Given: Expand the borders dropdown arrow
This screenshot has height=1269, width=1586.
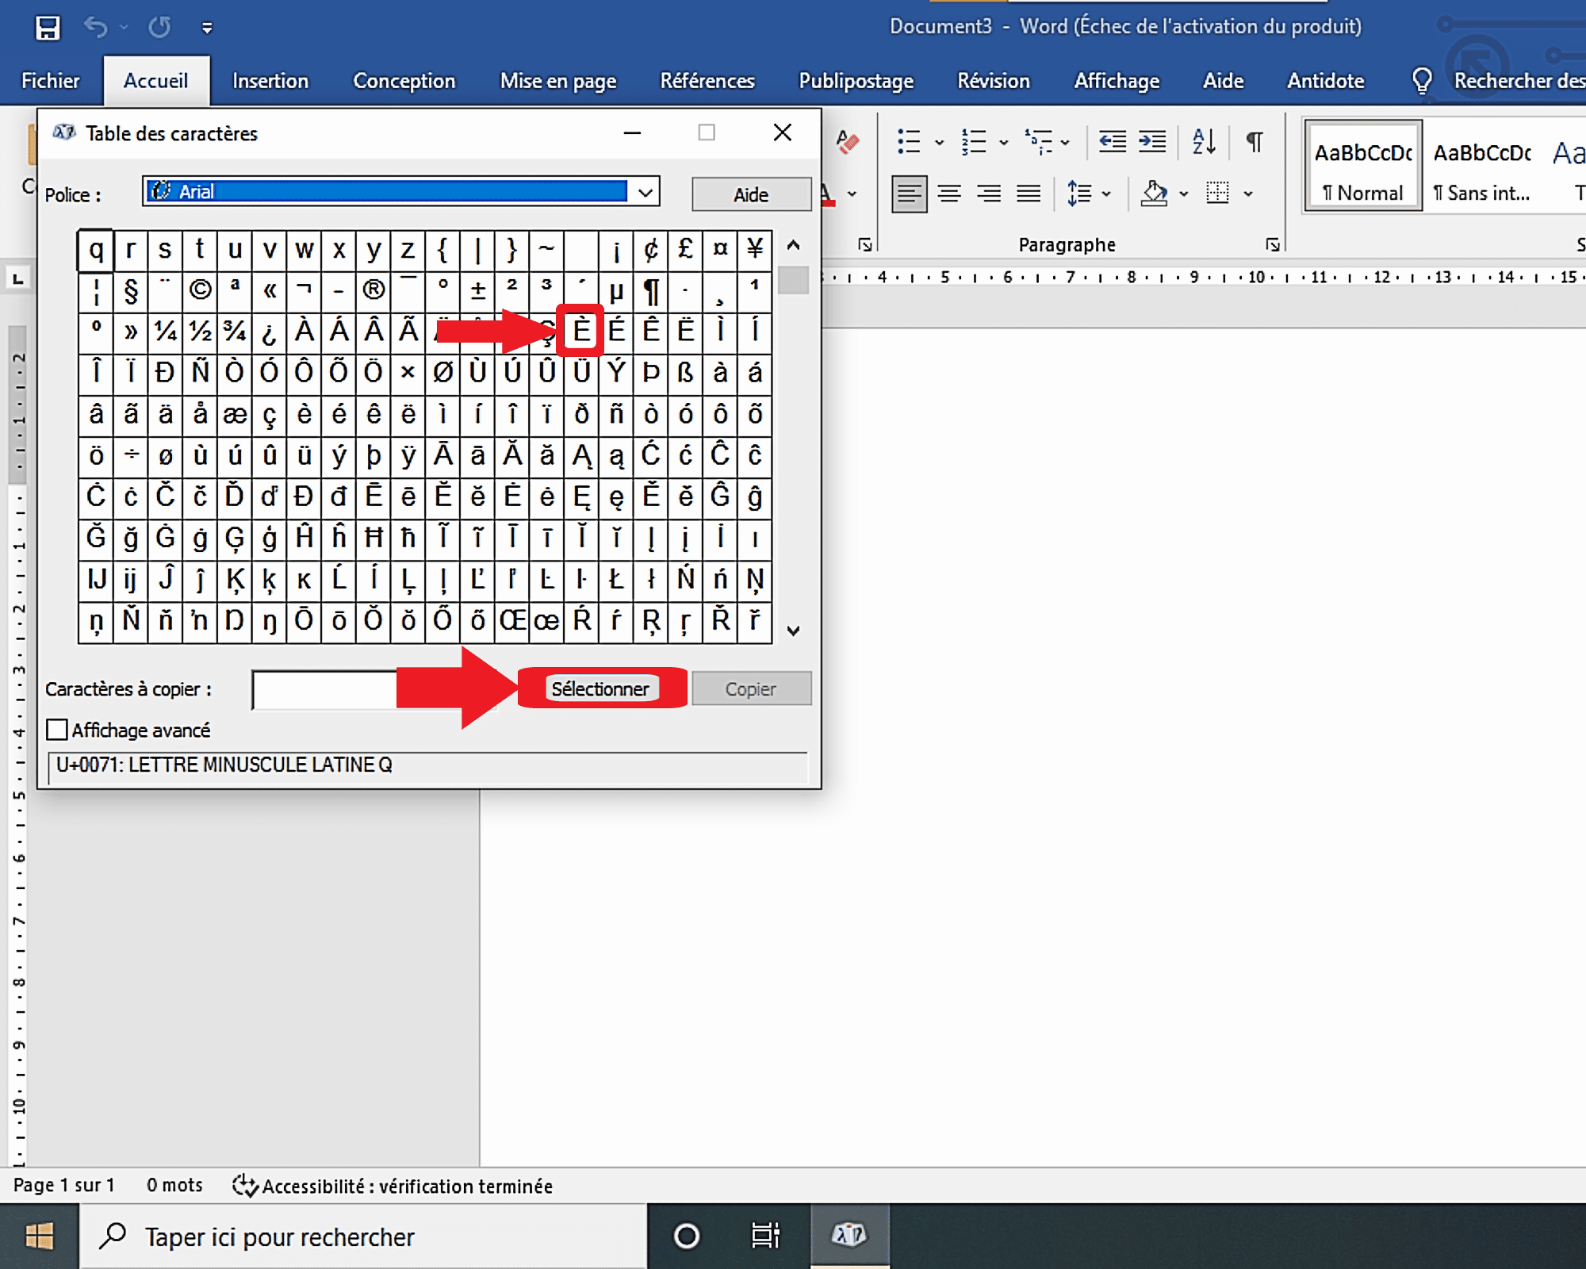Looking at the screenshot, I should (x=1248, y=194).
